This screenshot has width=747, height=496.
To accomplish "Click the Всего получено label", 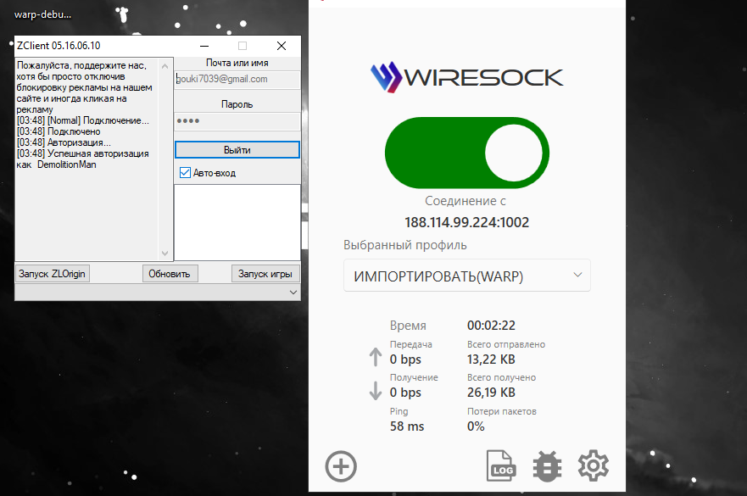I will point(501,377).
